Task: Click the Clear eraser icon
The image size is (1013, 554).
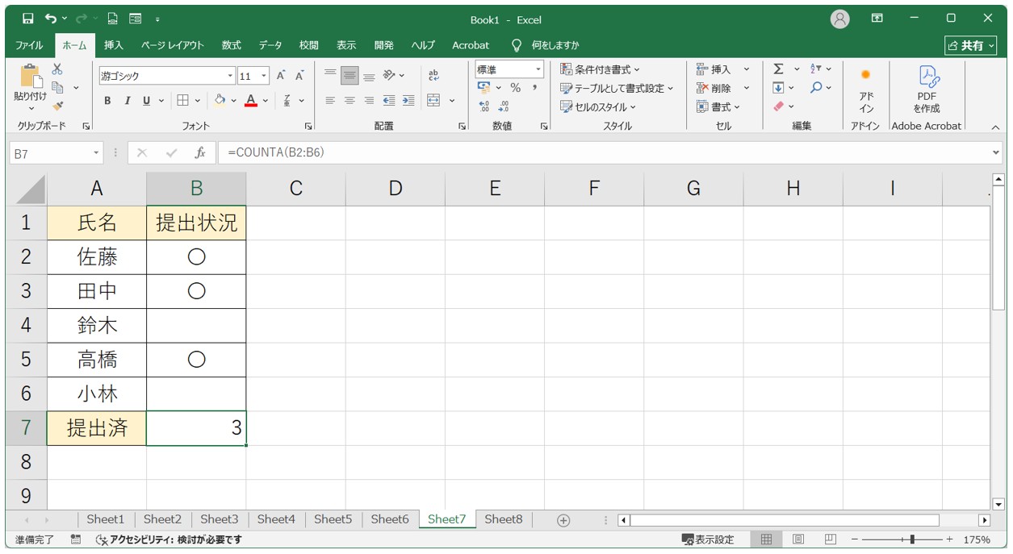Action: pos(778,106)
